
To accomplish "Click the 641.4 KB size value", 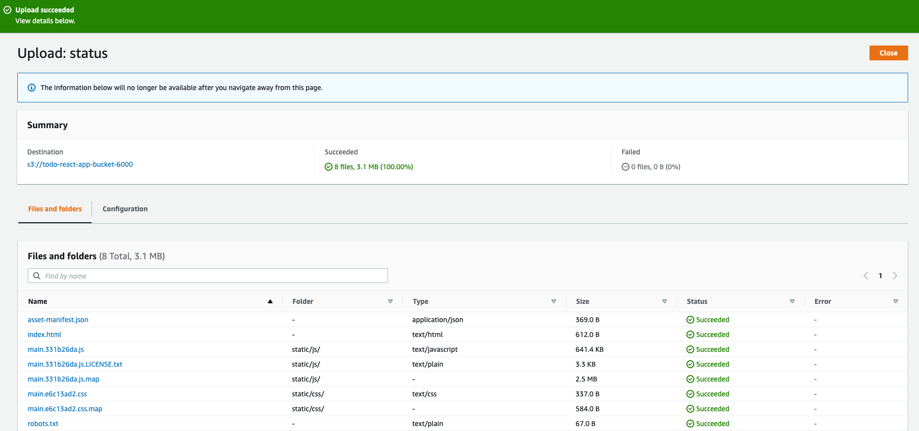I will [589, 349].
